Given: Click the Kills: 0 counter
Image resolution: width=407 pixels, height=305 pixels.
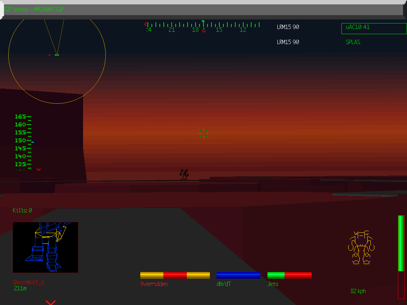Looking at the screenshot, I should point(23,210).
